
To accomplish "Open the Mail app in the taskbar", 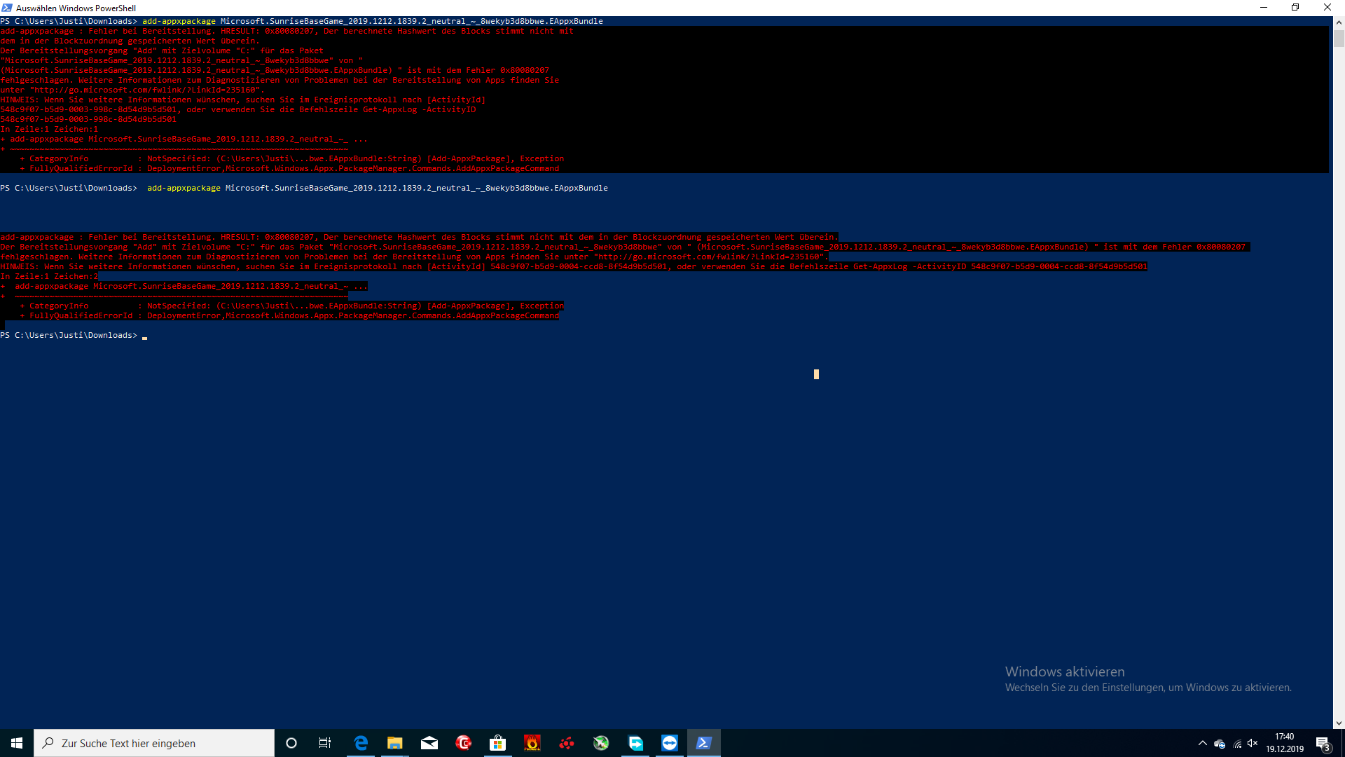I will (x=429, y=743).
